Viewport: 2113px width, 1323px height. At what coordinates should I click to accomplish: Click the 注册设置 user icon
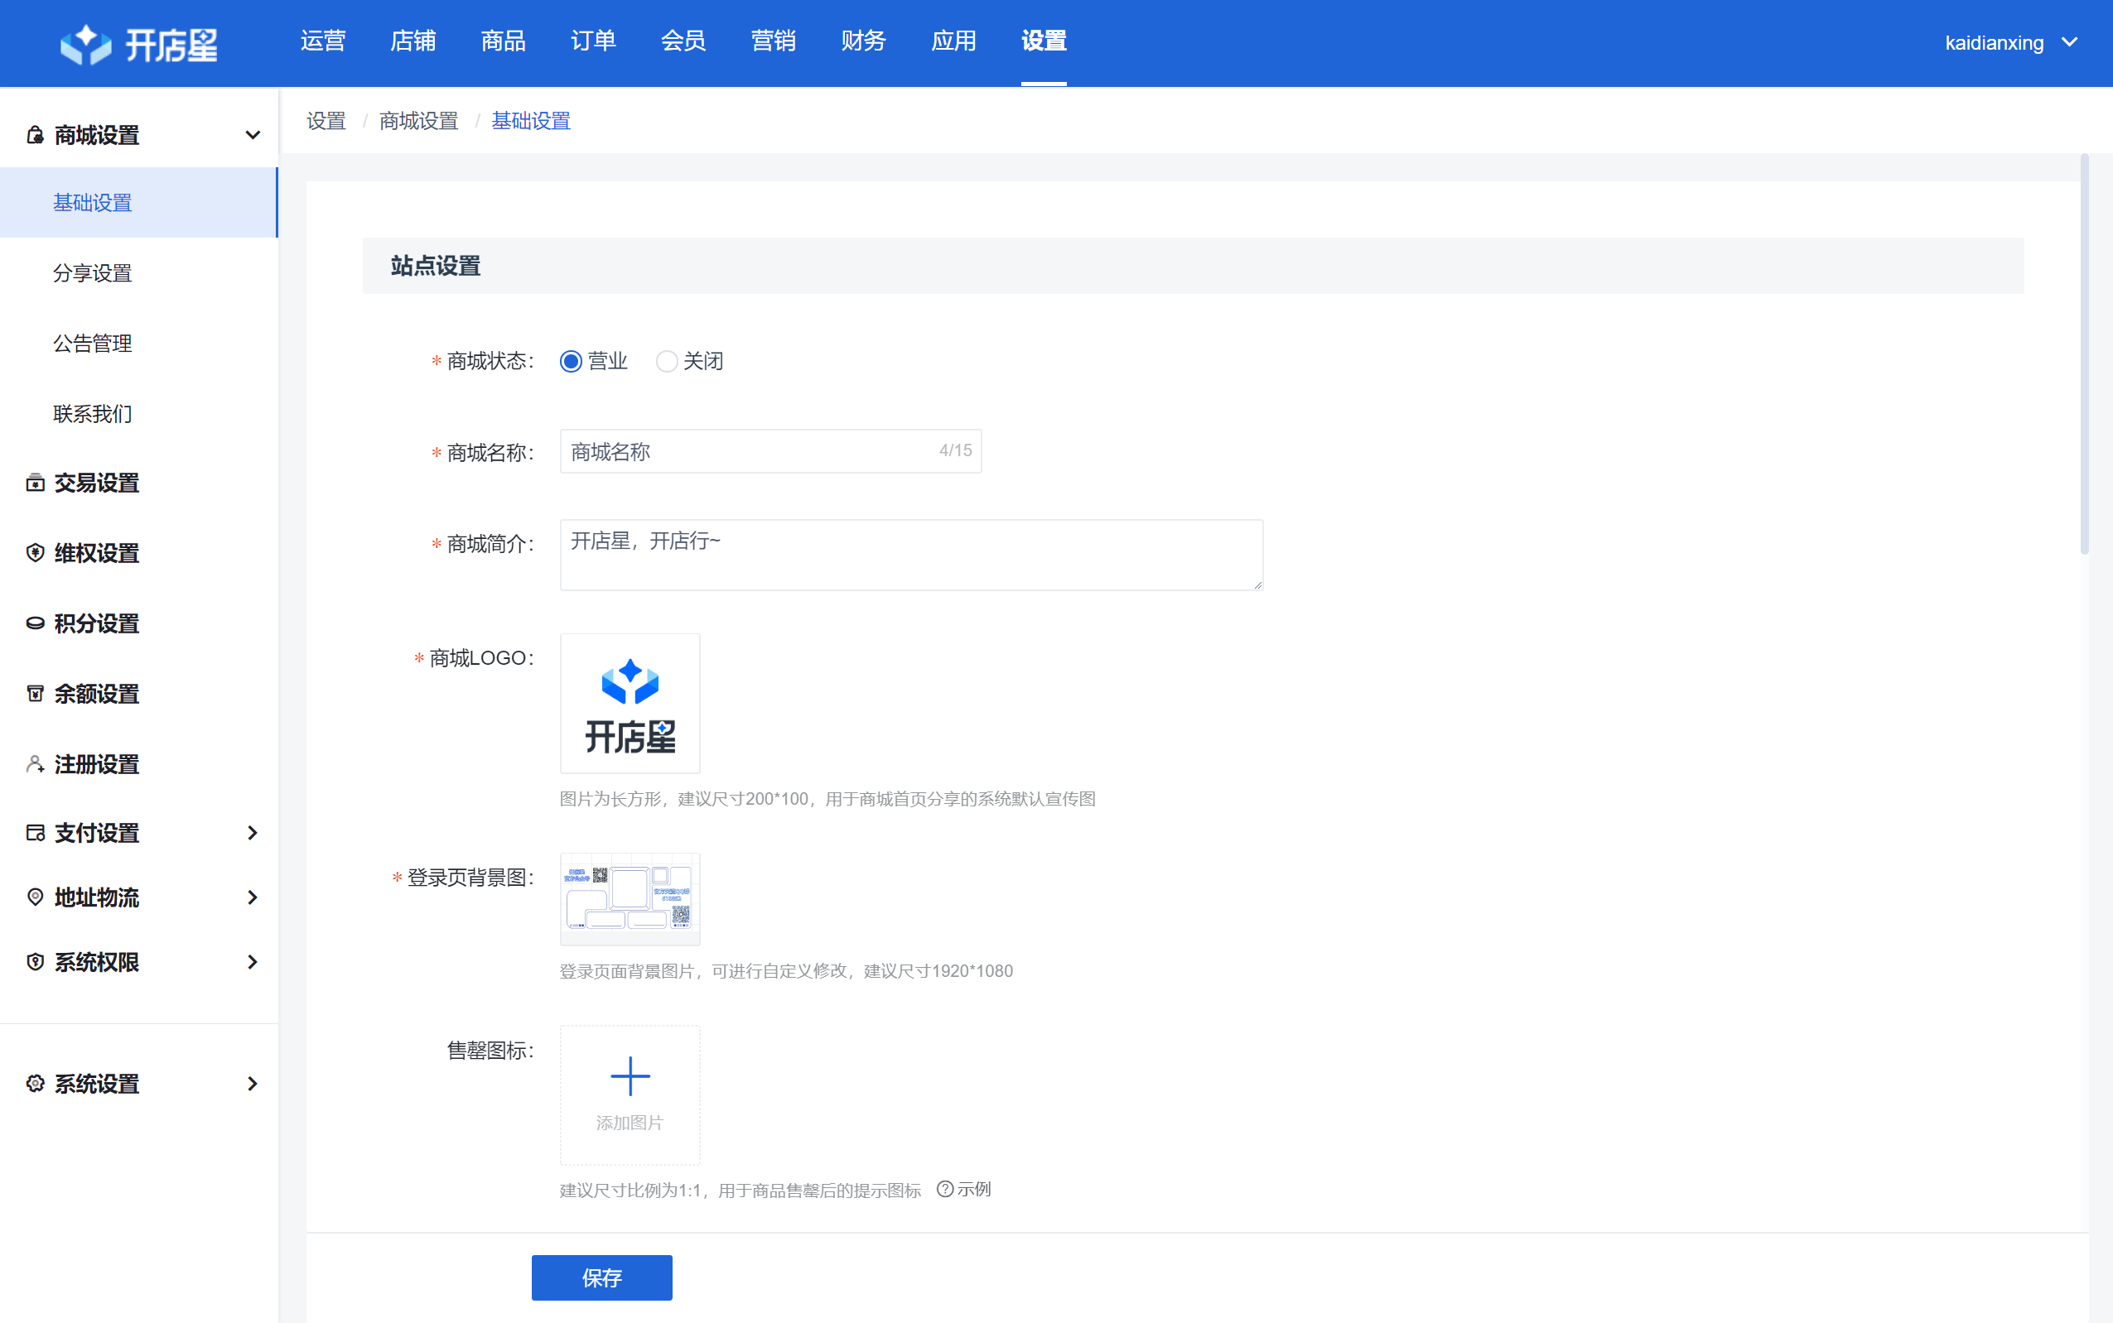(35, 764)
